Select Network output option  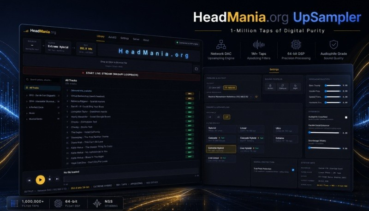[230, 88]
